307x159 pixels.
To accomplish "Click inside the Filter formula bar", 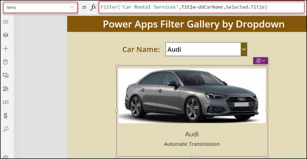I will 202,7.
